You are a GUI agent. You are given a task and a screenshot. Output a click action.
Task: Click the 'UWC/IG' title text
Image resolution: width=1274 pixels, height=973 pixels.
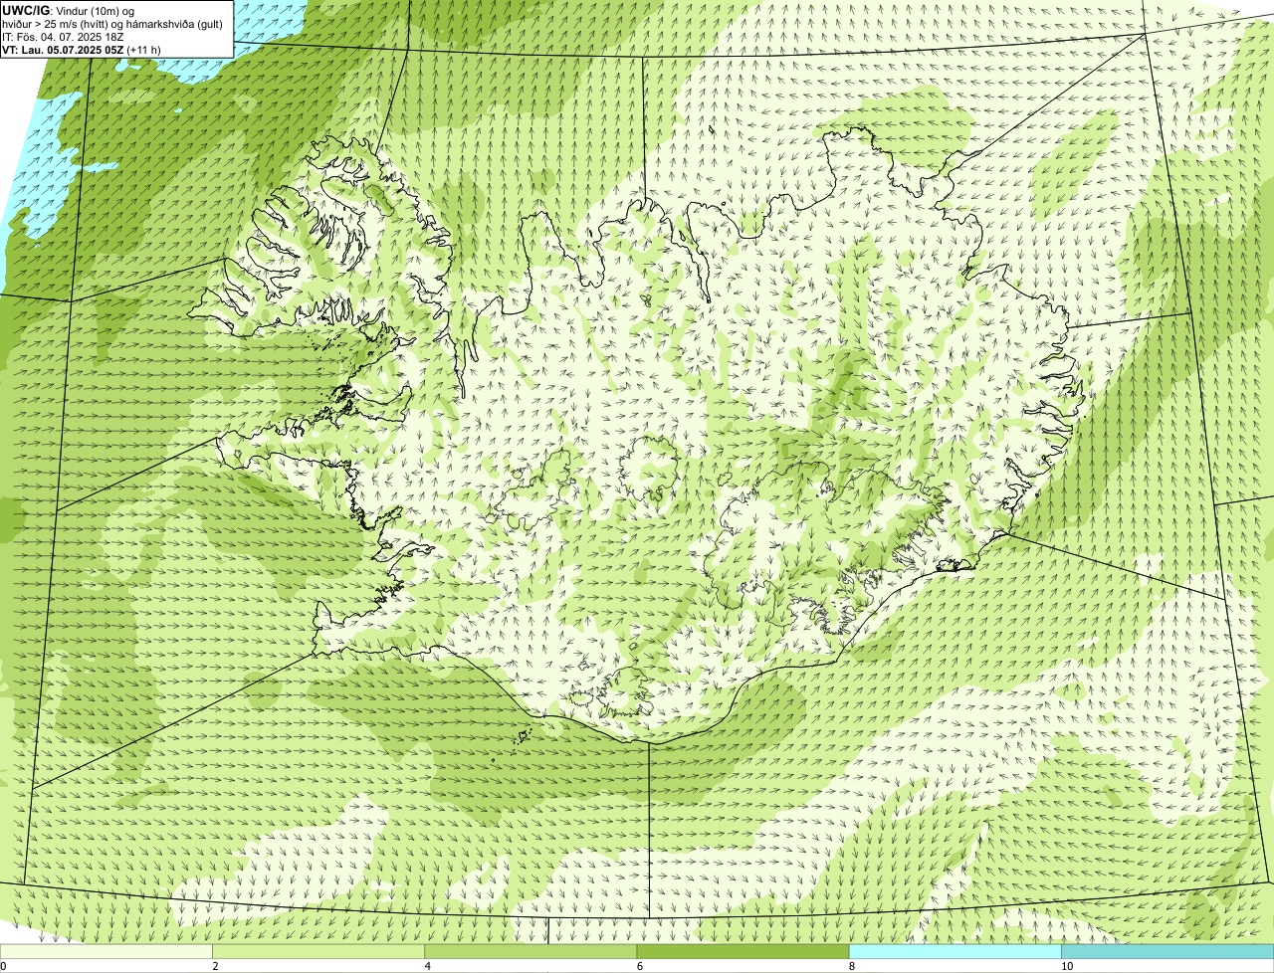click(27, 10)
